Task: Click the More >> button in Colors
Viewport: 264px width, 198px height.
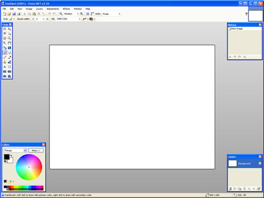Action: coord(36,151)
